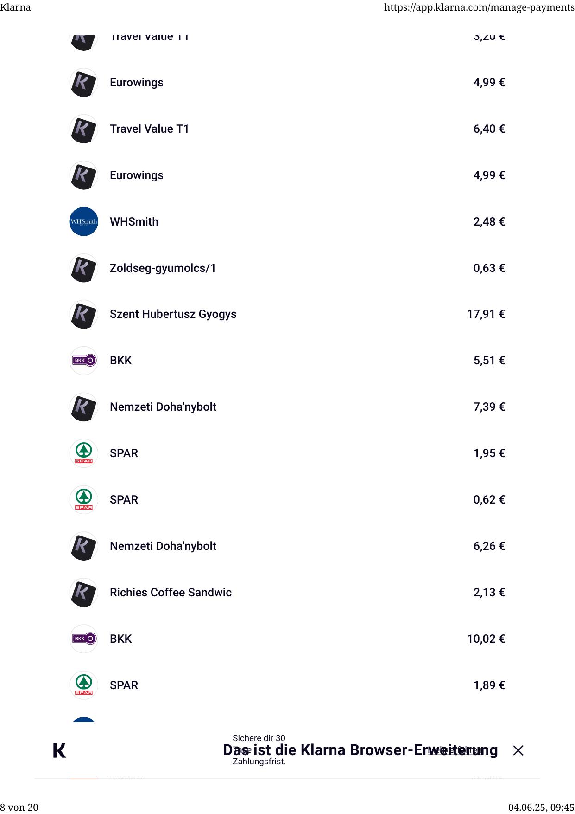
Task: Click the SPAR logo beside 0,62 €
Action: click(84, 500)
